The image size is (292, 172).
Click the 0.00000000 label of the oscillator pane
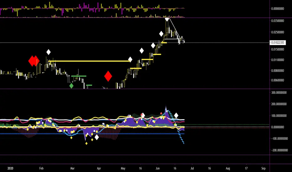coord(278,127)
